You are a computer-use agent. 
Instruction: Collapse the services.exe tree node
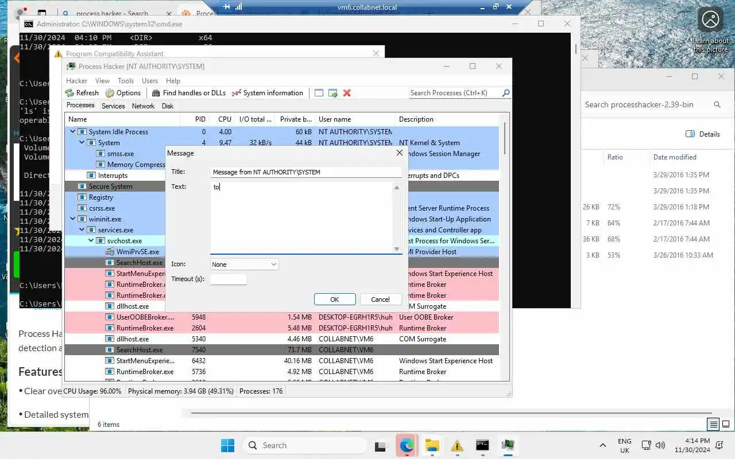pyautogui.click(x=82, y=230)
